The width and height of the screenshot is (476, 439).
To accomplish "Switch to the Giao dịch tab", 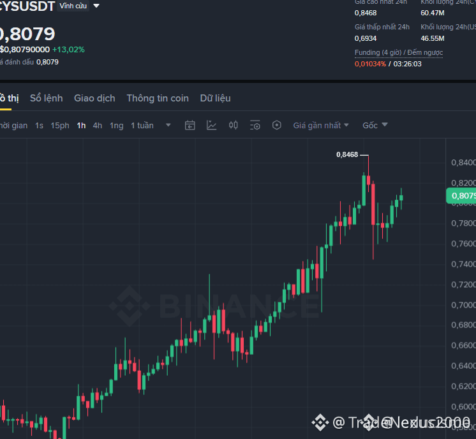I will coord(94,98).
